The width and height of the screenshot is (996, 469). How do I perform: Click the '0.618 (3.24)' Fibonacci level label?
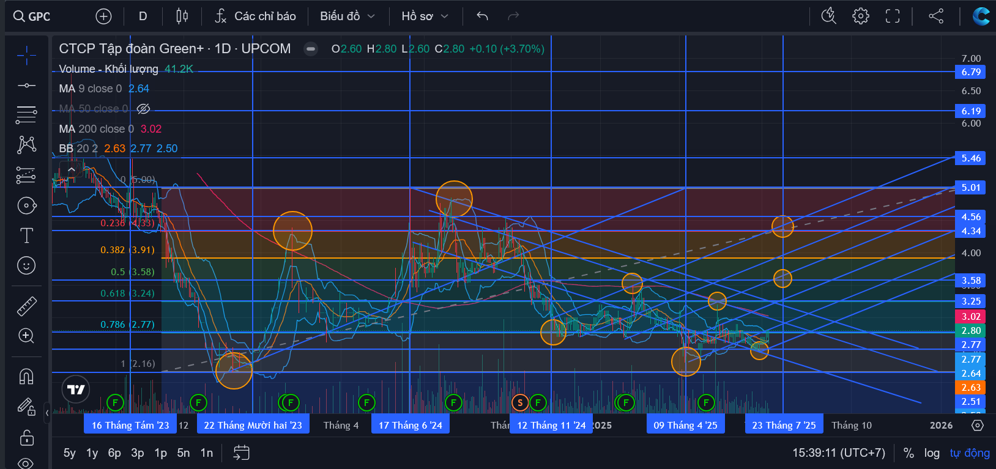(128, 294)
